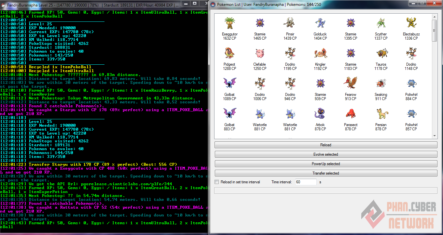This screenshot has height=235, width=443.
Task: Pick the Parasect 878 CP sprite
Action: point(351,114)
